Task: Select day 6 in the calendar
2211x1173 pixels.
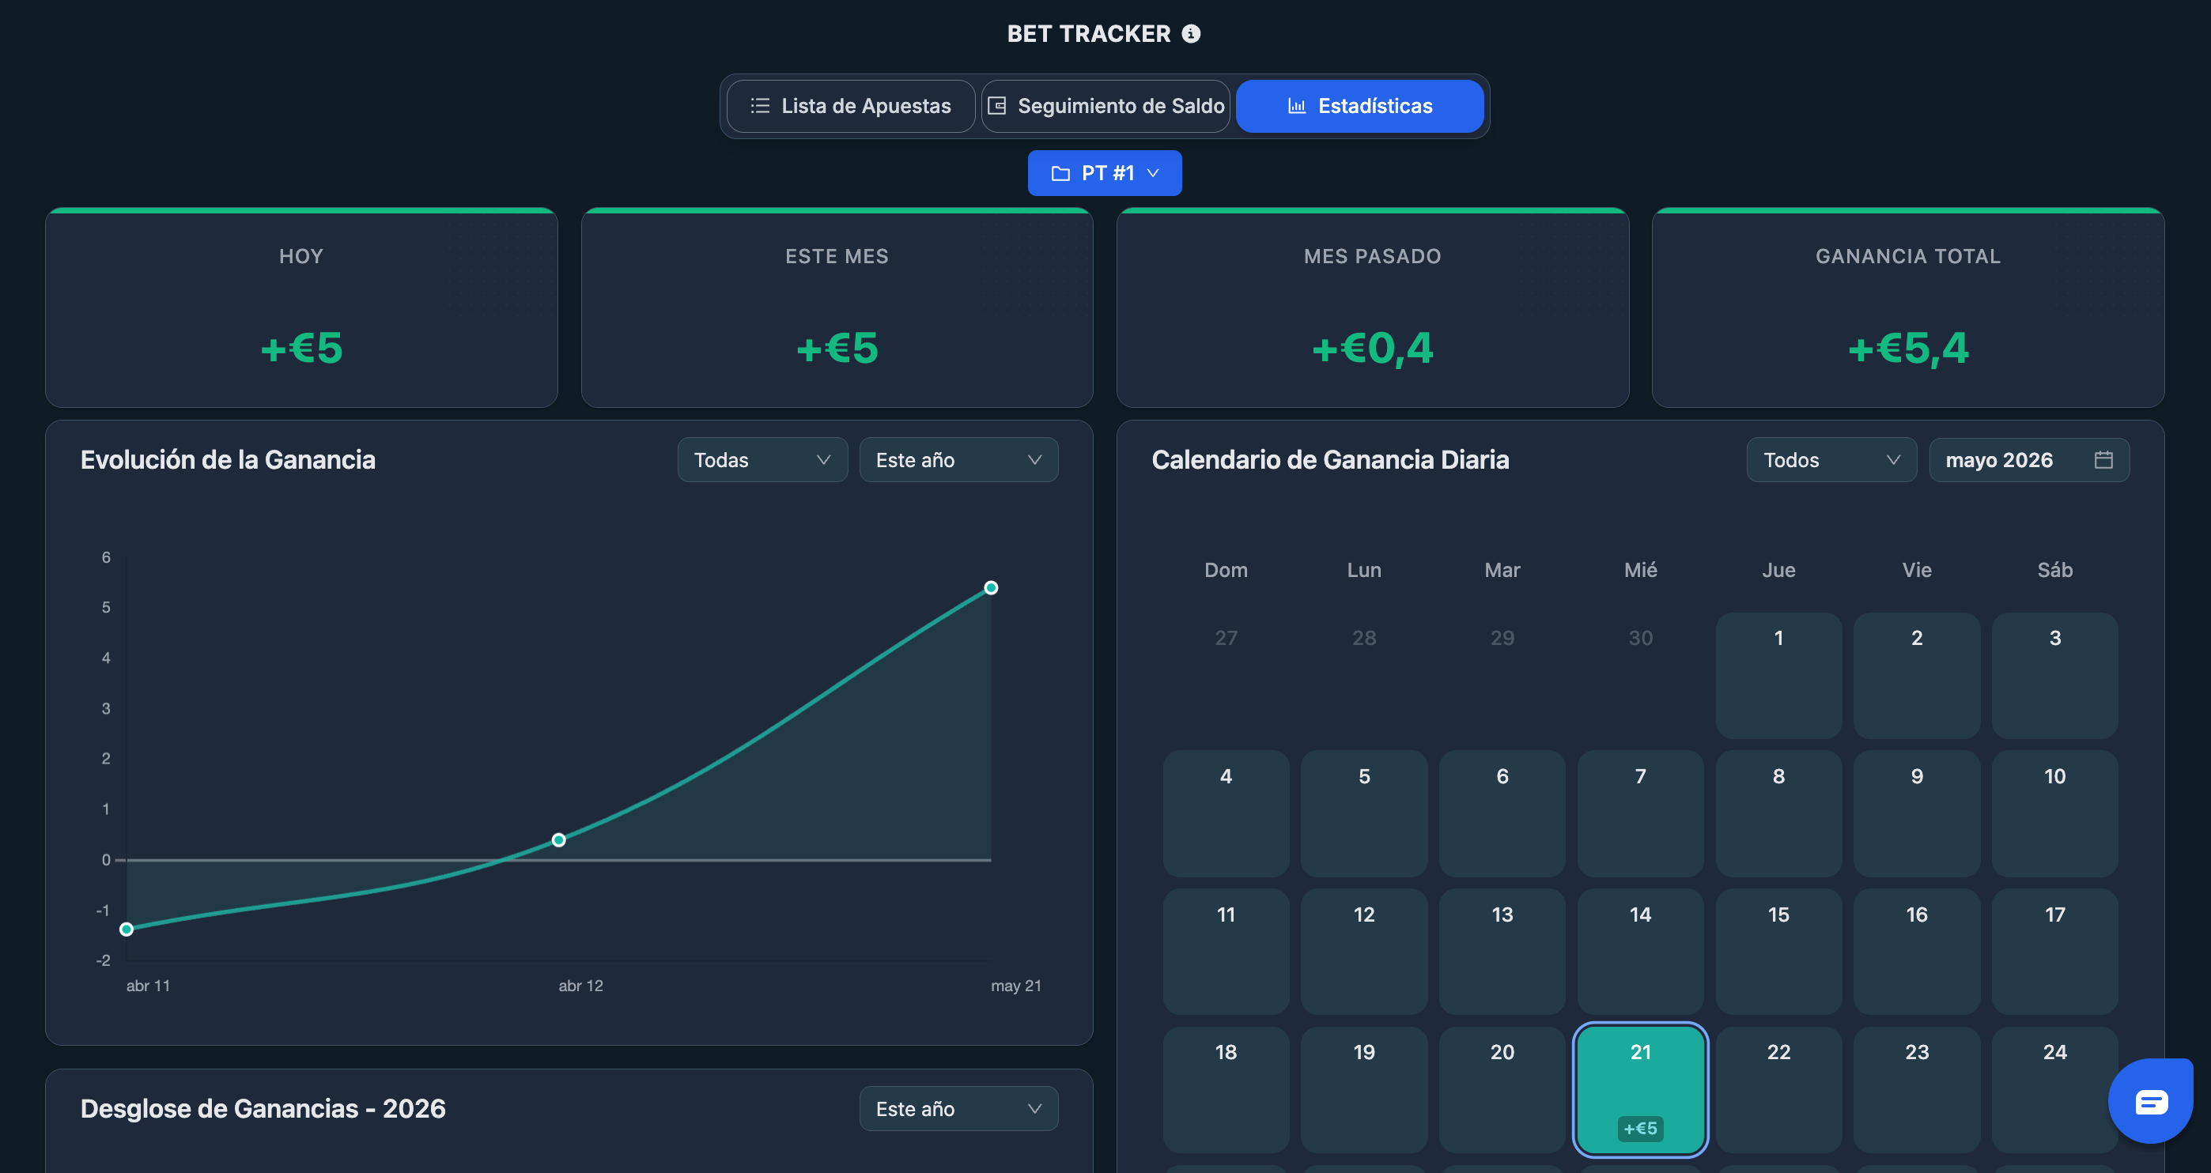Action: tap(1502, 813)
